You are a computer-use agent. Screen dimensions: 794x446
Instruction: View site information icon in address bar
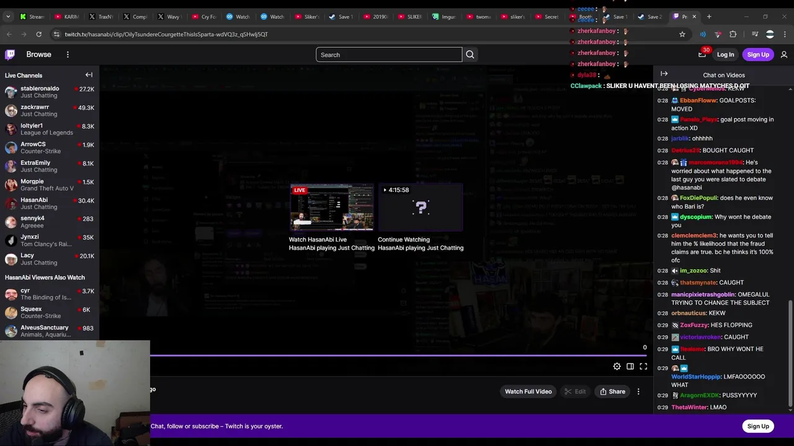tap(56, 34)
